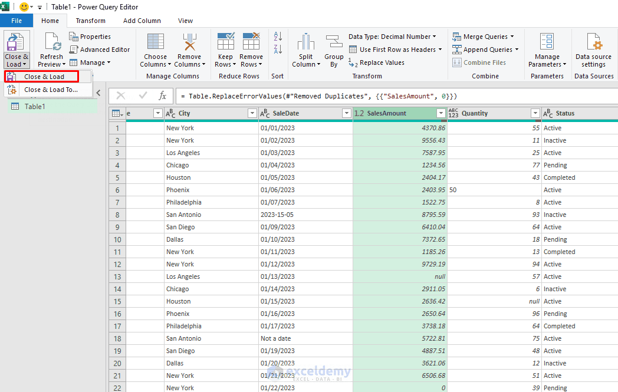Image resolution: width=618 pixels, height=392 pixels.
Task: Click Replace Values in Transform group
Action: point(376,62)
